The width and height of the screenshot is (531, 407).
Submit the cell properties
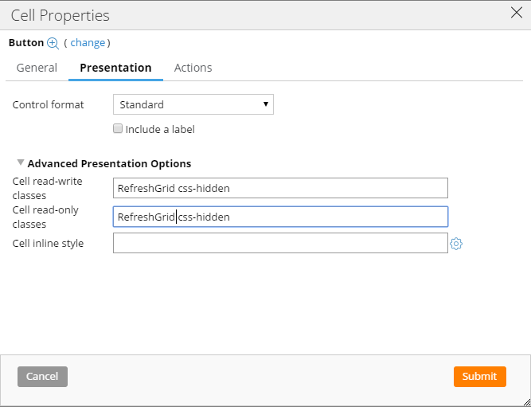[x=480, y=377]
